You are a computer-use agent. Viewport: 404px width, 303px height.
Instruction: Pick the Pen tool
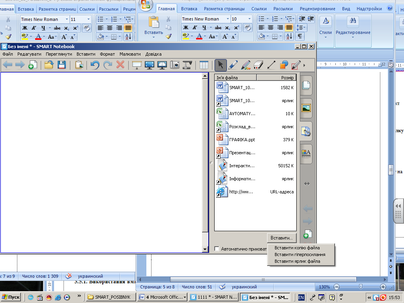pyautogui.click(x=233, y=65)
